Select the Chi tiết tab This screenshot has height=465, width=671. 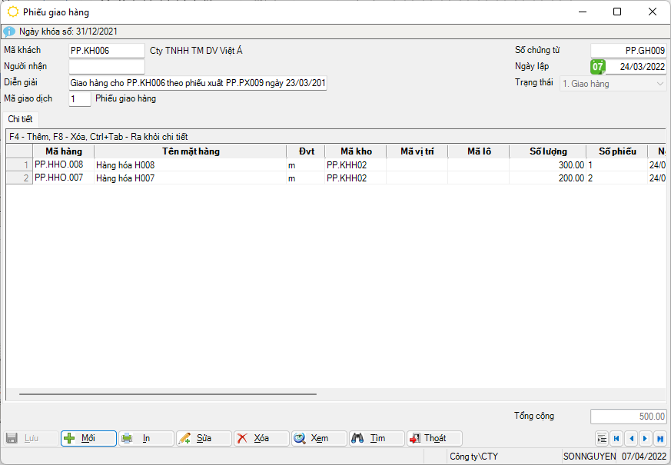coord(20,118)
